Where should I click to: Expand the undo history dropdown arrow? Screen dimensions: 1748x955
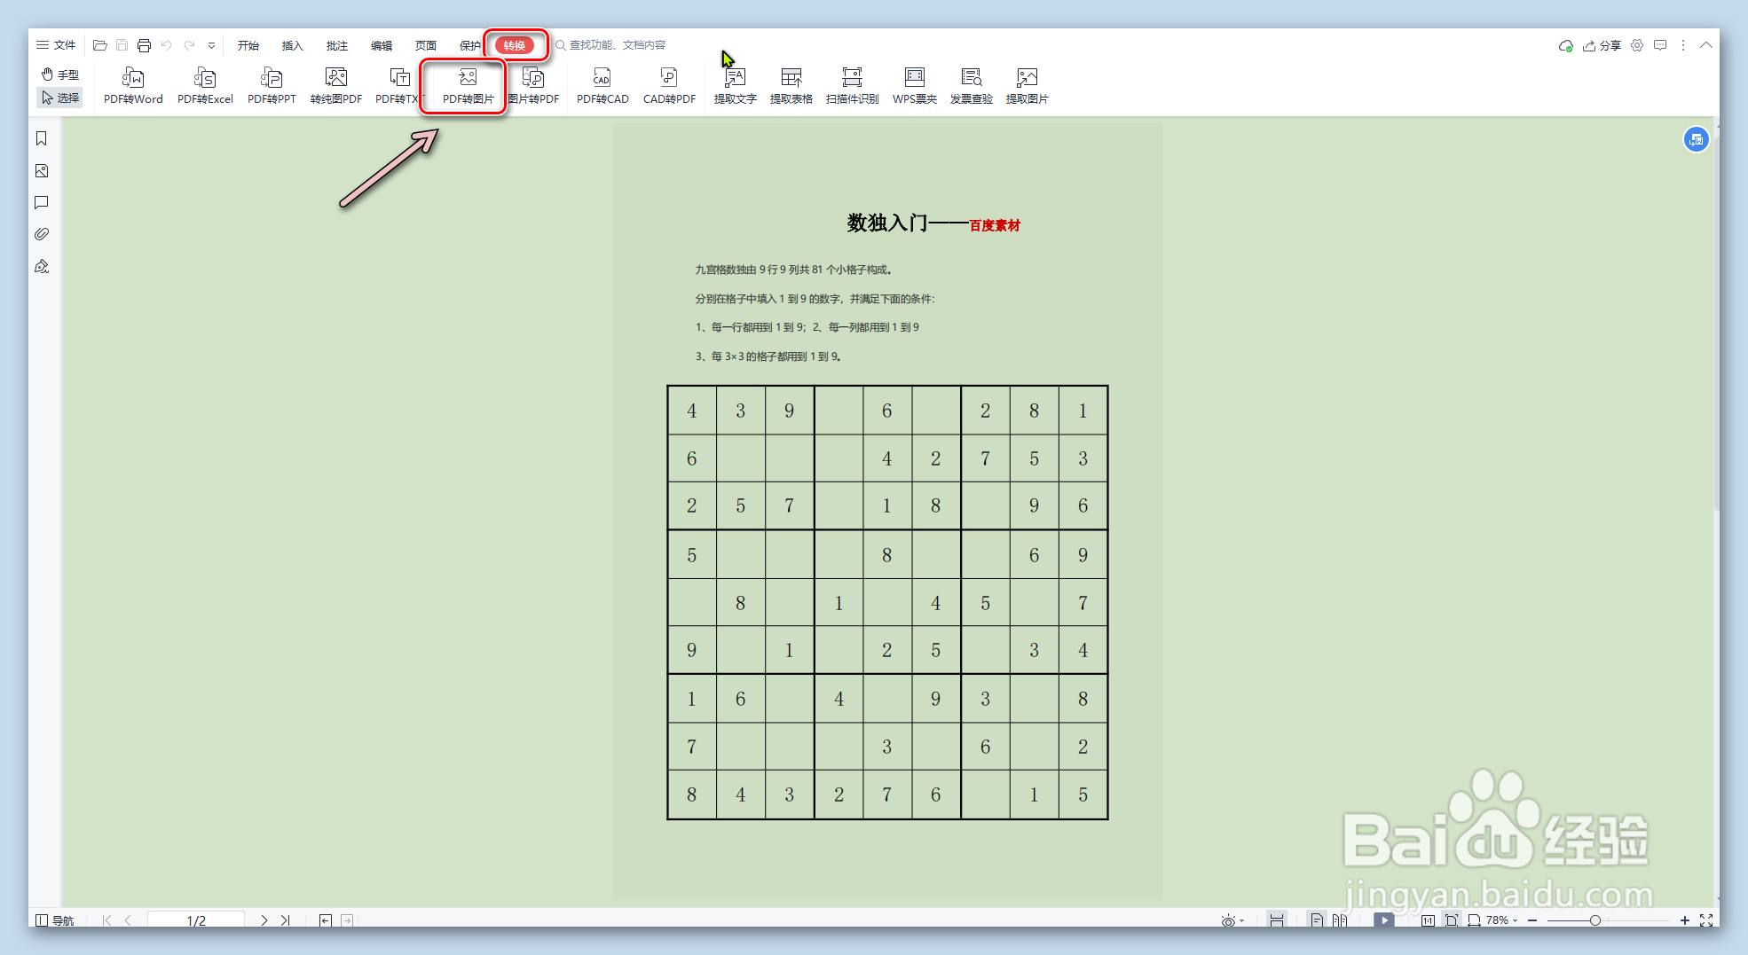(211, 45)
